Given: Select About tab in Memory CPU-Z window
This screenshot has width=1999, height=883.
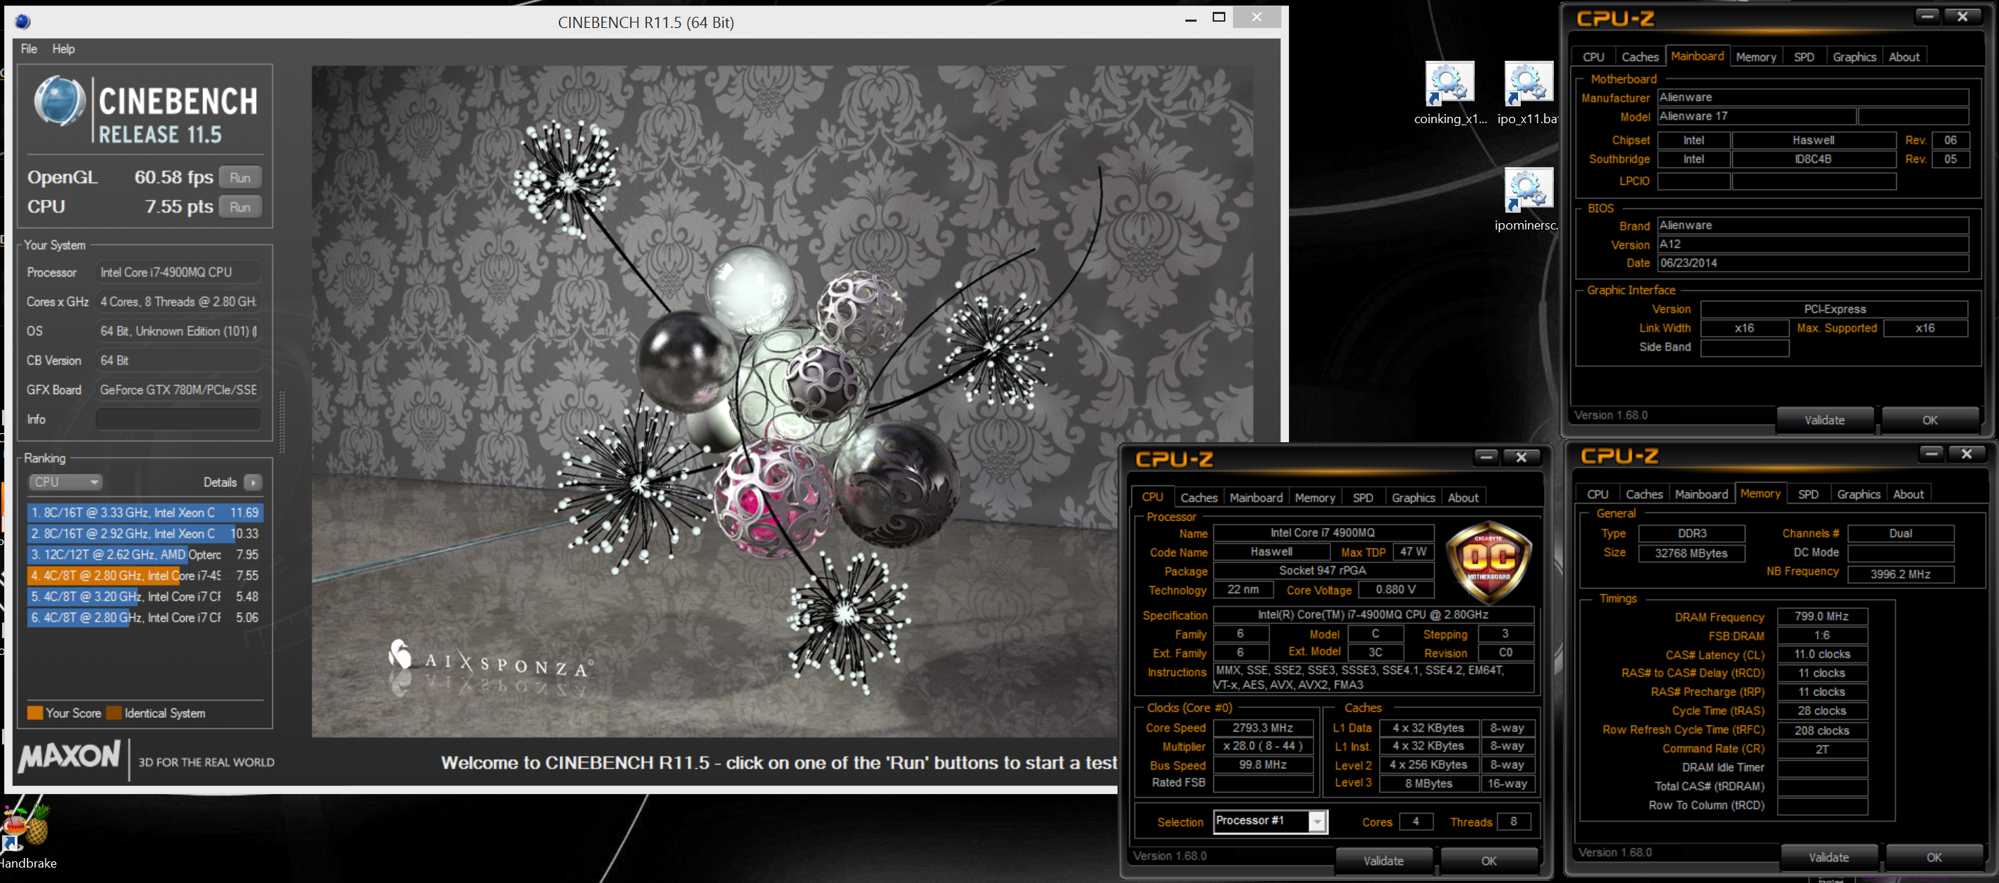Looking at the screenshot, I should point(1908,495).
